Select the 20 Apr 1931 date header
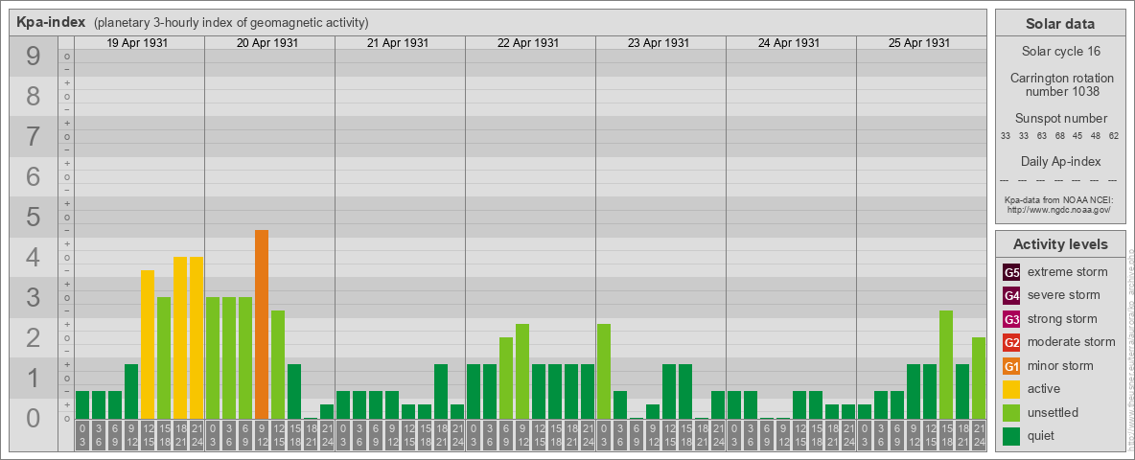This screenshot has width=1135, height=460. [x=267, y=43]
